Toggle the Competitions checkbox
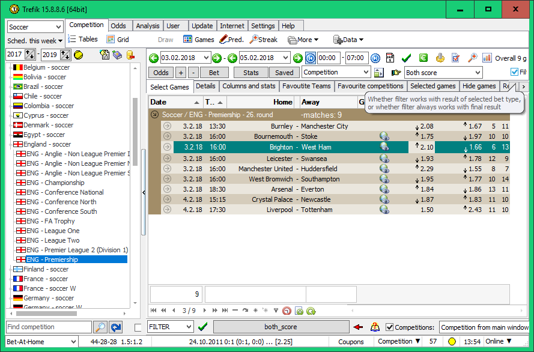534x352 pixels. point(390,327)
